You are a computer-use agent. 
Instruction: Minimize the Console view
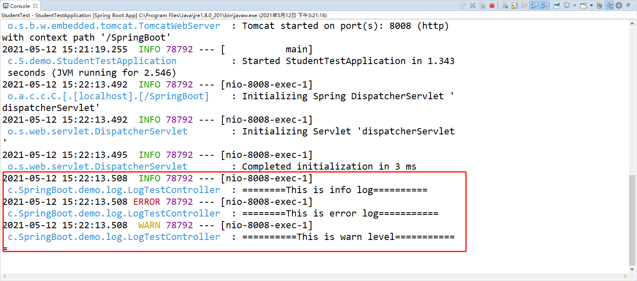coord(628,5)
